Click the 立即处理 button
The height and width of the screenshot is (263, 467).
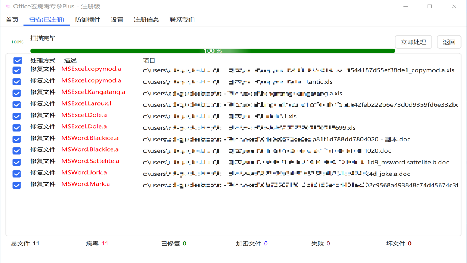coord(413,42)
